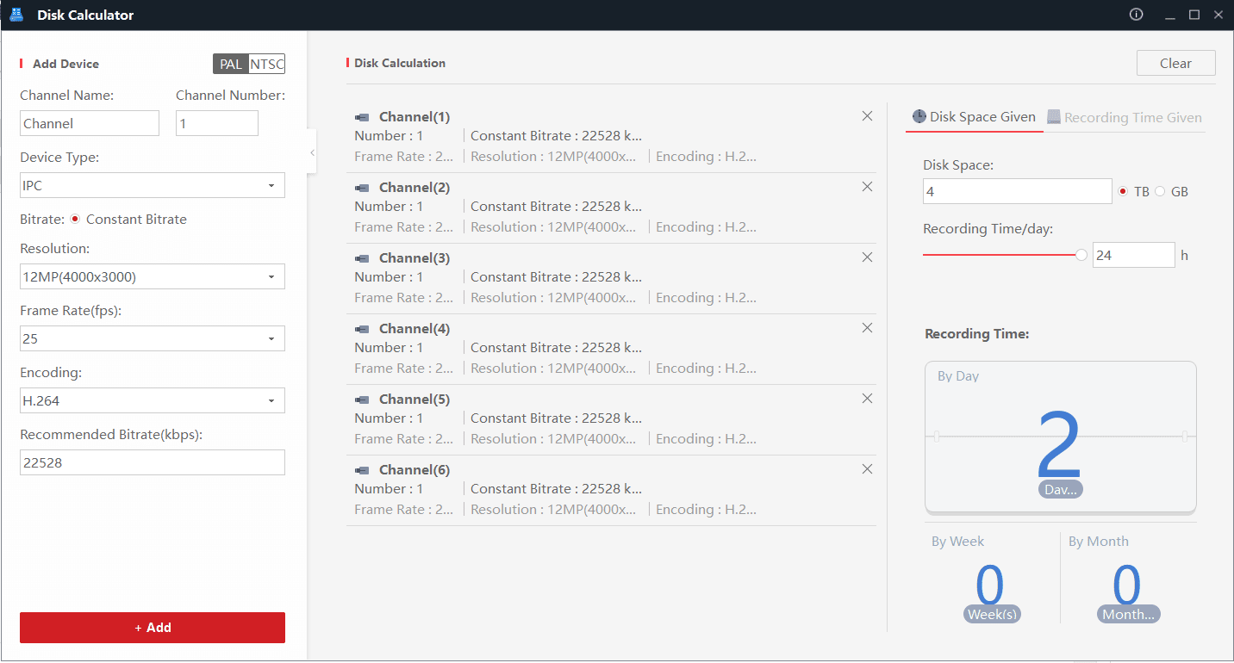This screenshot has width=1234, height=663.
Task: Select the TB disk space unit
Action: [1123, 191]
